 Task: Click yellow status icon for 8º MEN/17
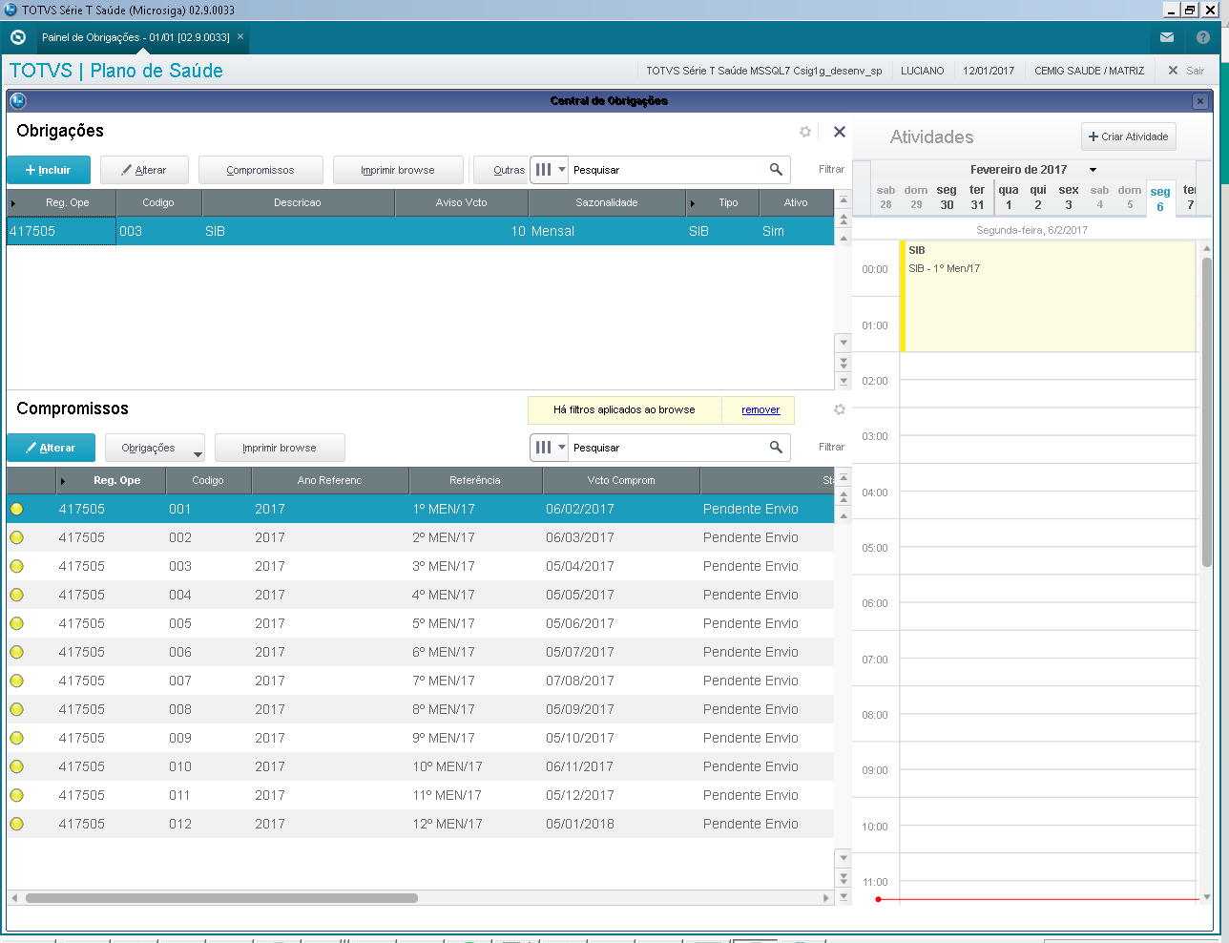(16, 709)
